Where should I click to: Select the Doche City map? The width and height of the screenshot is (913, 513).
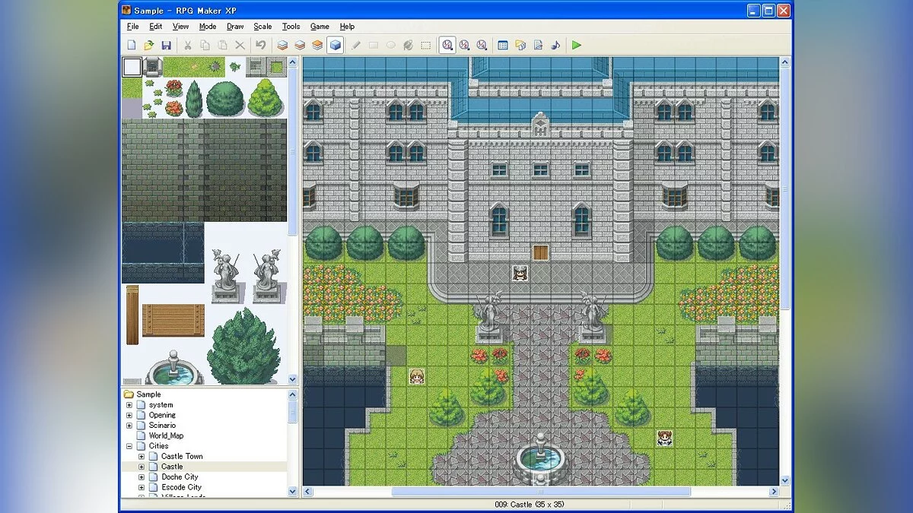coord(180,477)
